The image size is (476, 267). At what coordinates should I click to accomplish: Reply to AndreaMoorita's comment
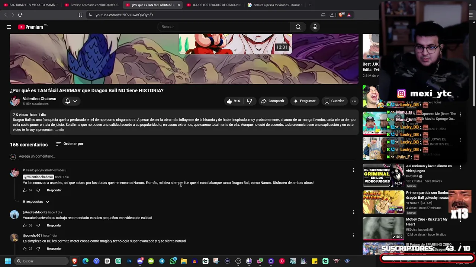(54, 225)
